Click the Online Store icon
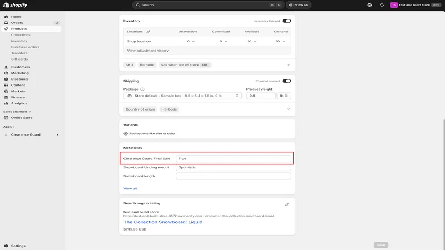The width and height of the screenshot is (445, 250). (x=6, y=118)
